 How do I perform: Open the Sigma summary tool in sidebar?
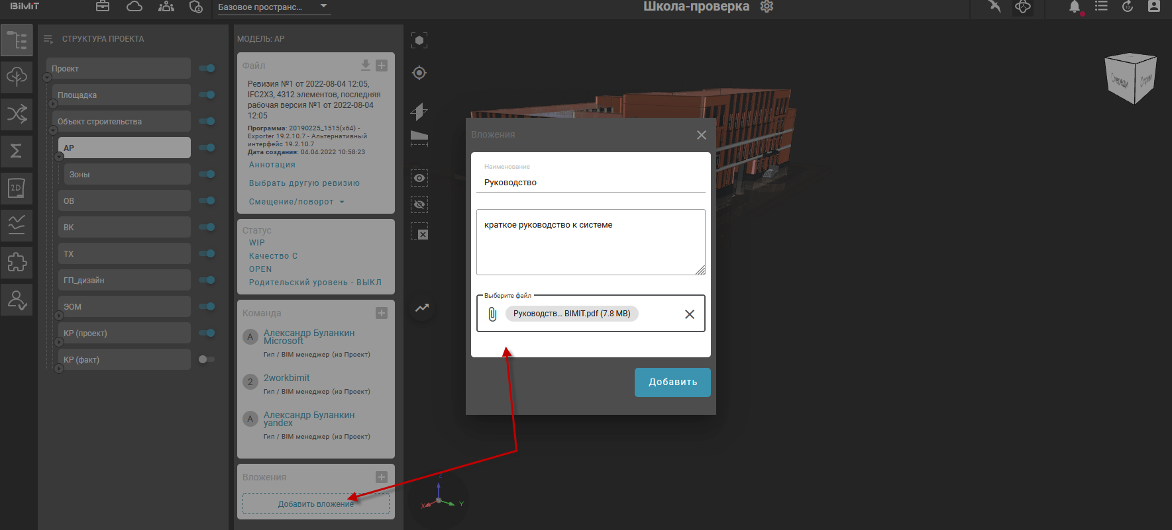(x=17, y=151)
